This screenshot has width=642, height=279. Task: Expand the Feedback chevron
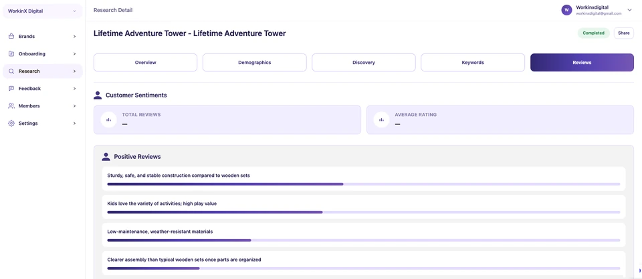point(74,88)
